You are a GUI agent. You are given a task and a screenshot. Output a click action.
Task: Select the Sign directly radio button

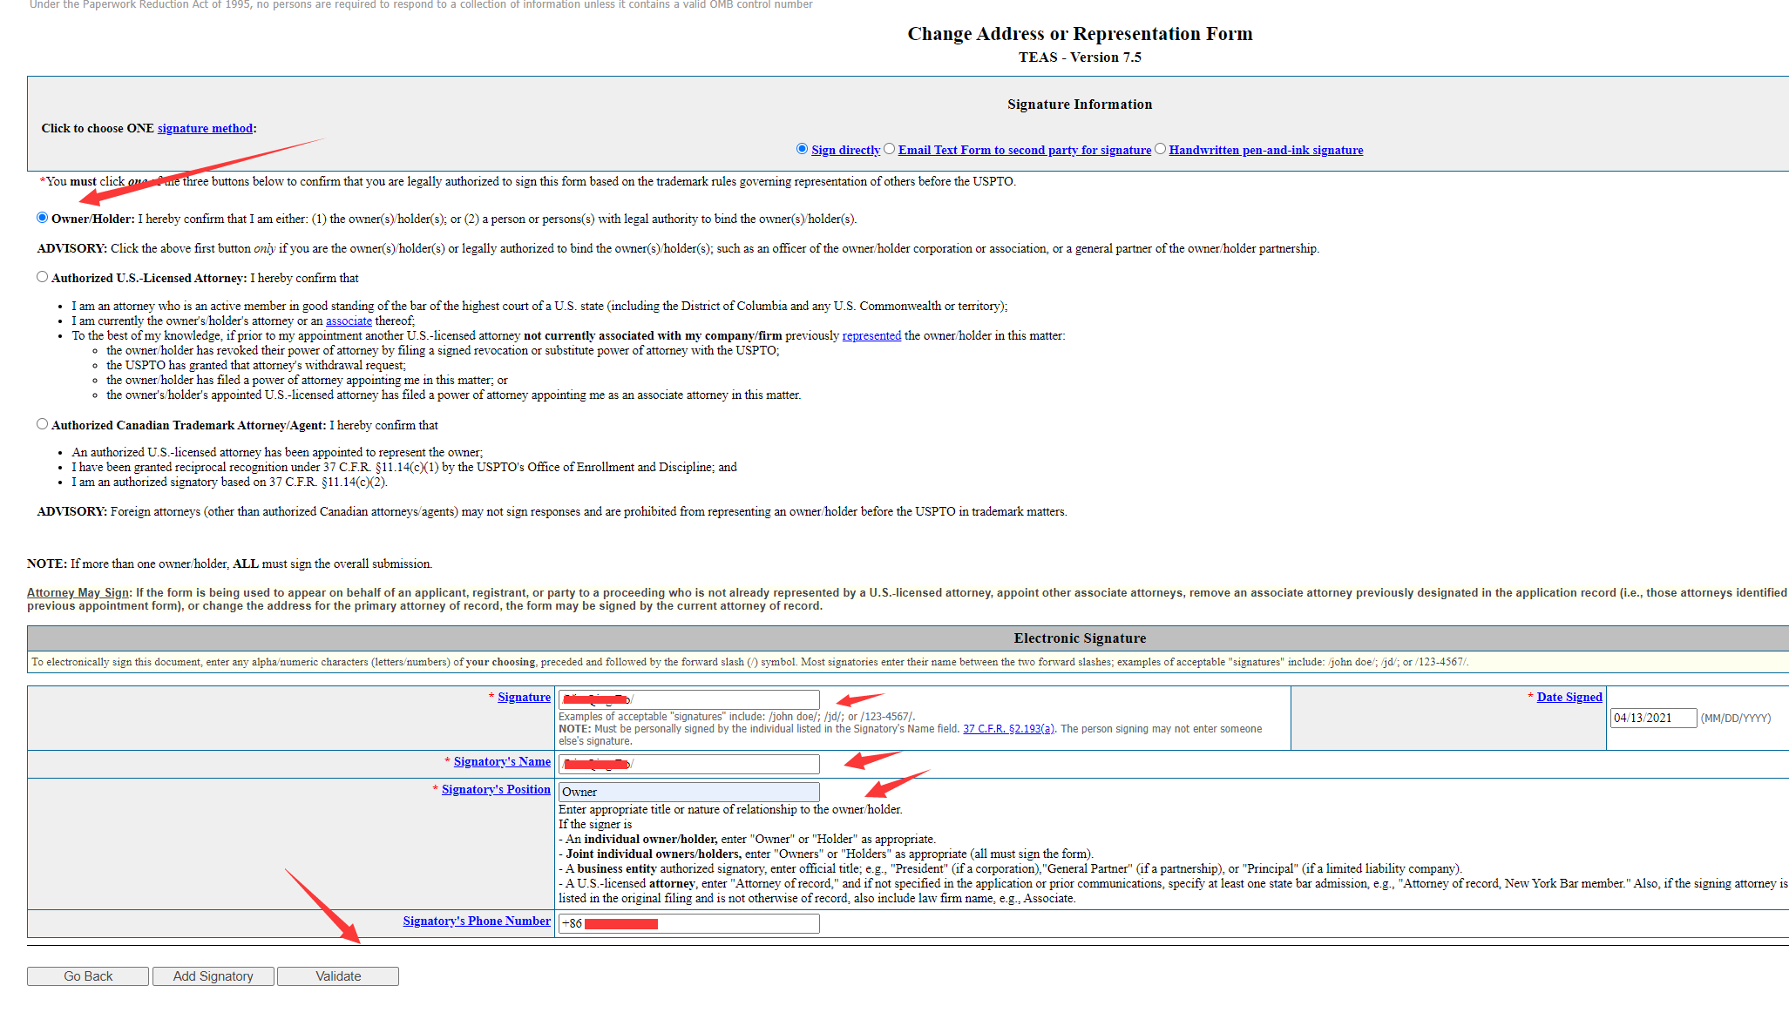click(802, 149)
